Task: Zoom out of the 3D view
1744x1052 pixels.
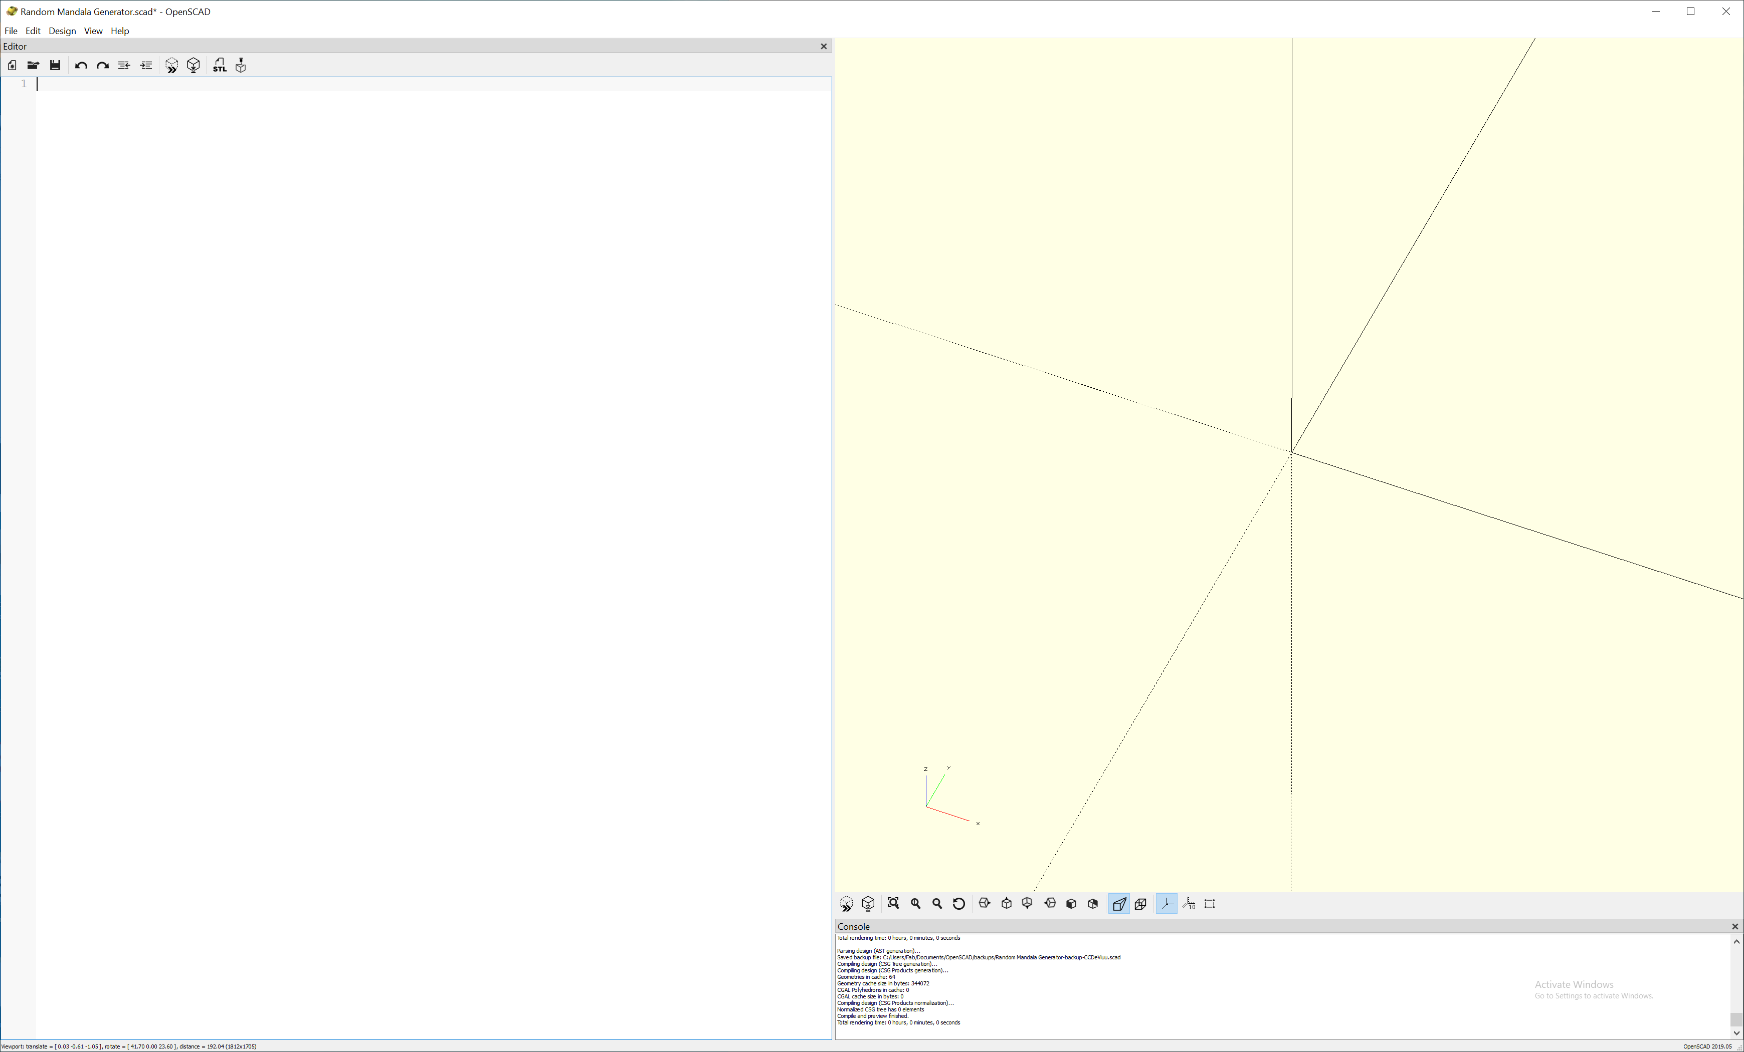Action: point(937,903)
